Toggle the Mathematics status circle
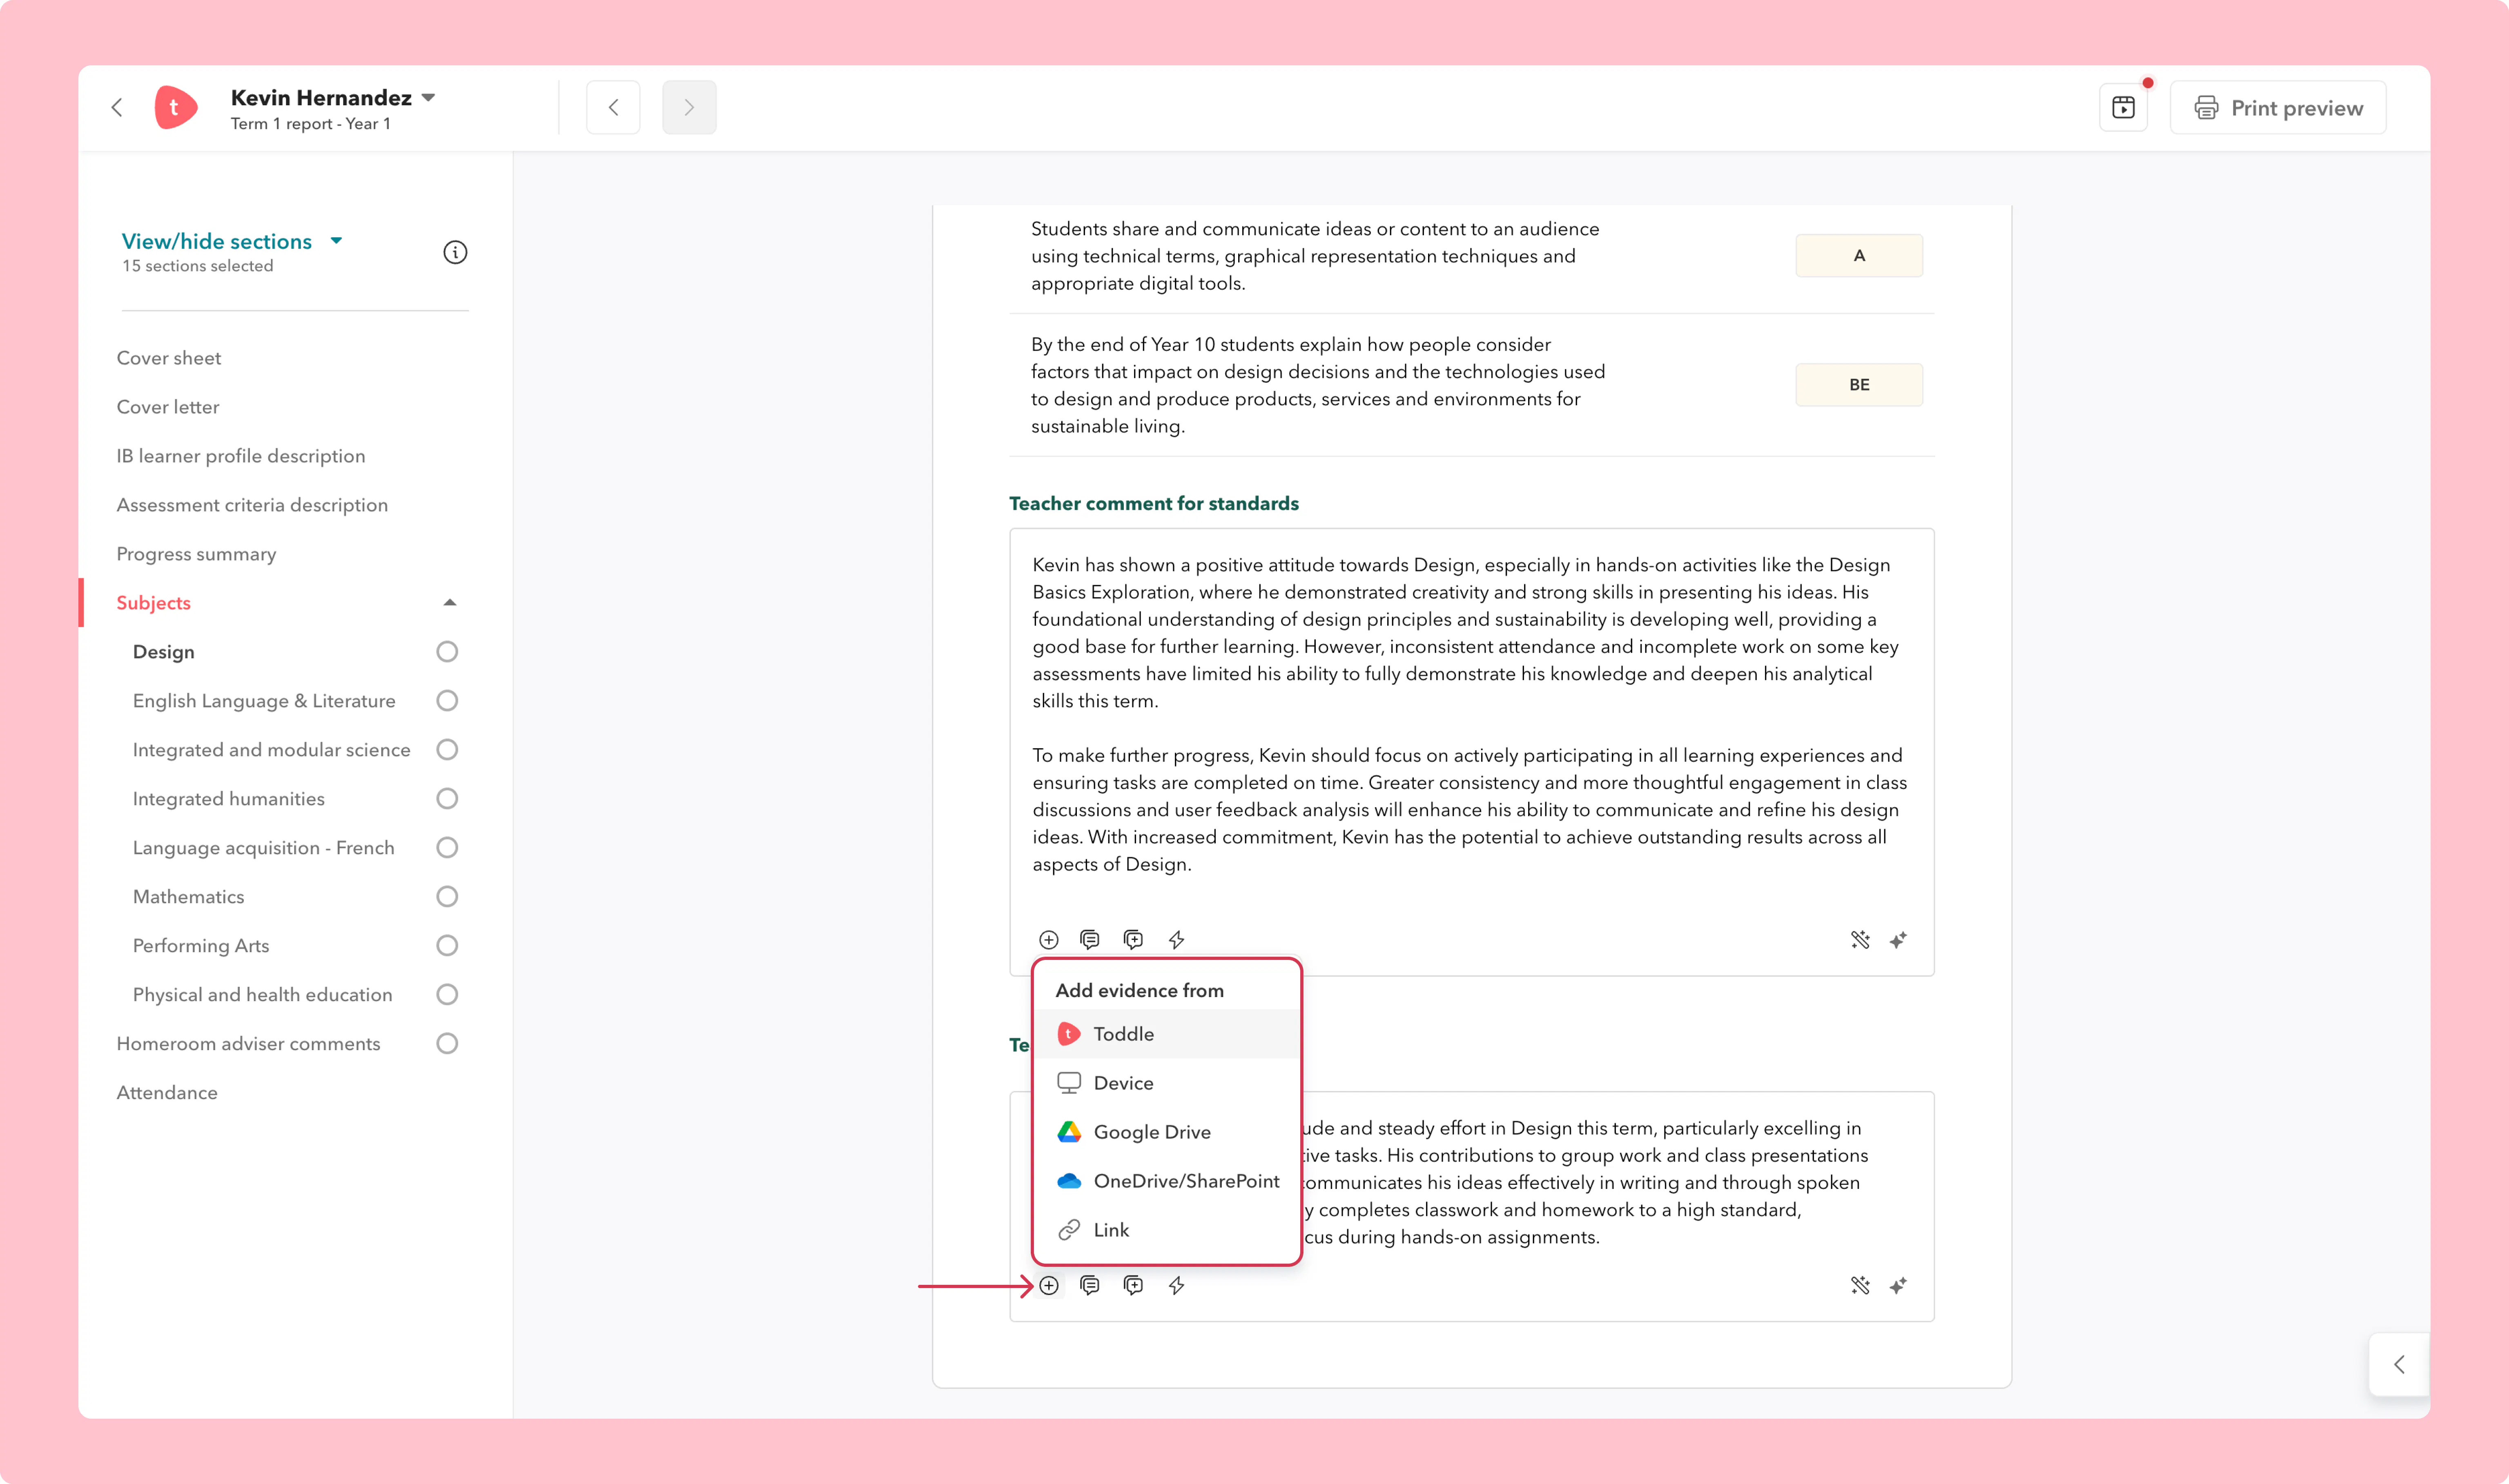2509x1484 pixels. 447,897
